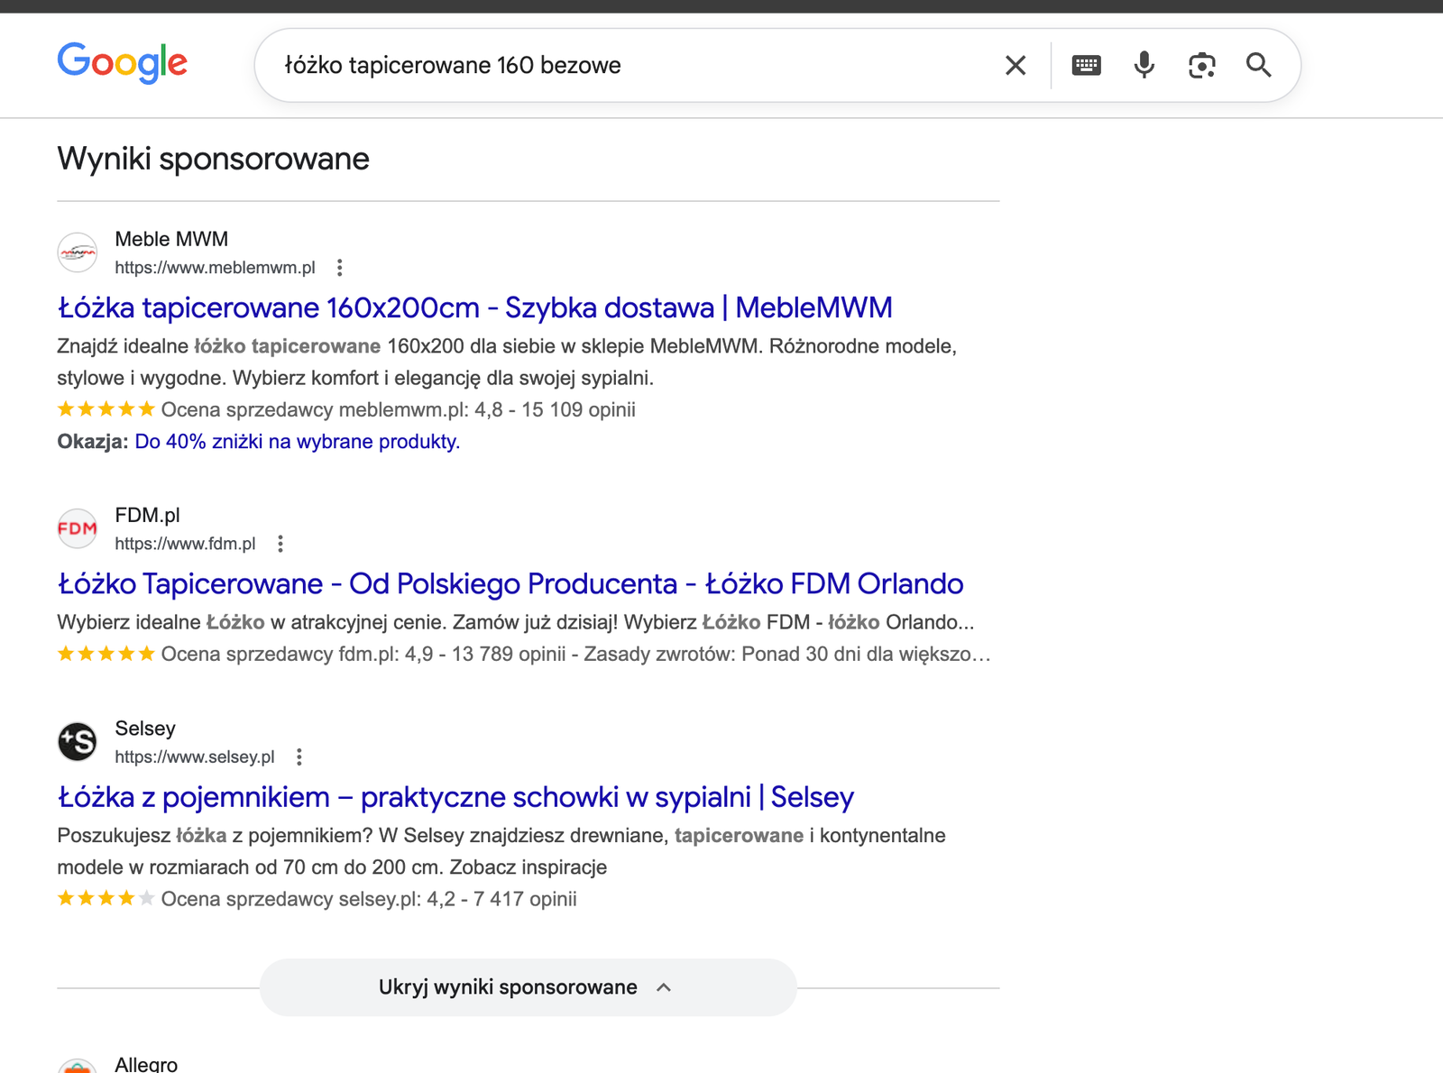Screen dimensions: 1443x1073
Task: Start voice search with the microphone icon
Action: 1144,65
